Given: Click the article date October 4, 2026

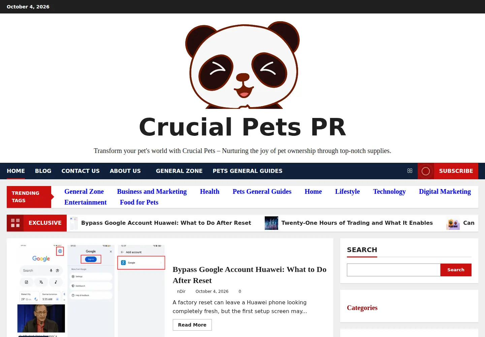Looking at the screenshot, I should pos(212,292).
